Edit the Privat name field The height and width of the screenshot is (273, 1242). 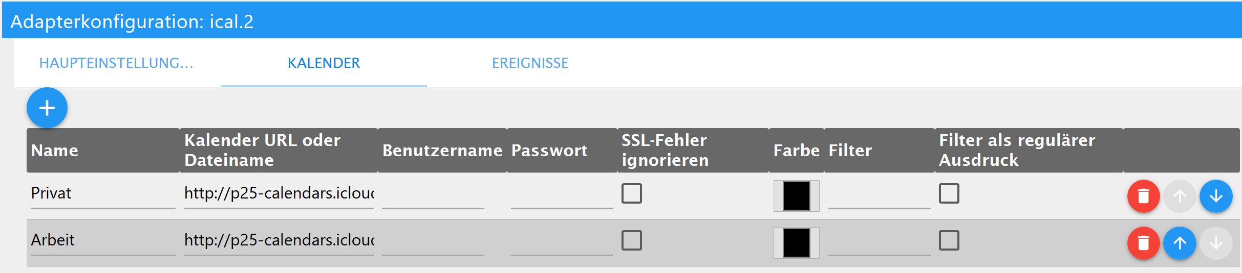(102, 193)
